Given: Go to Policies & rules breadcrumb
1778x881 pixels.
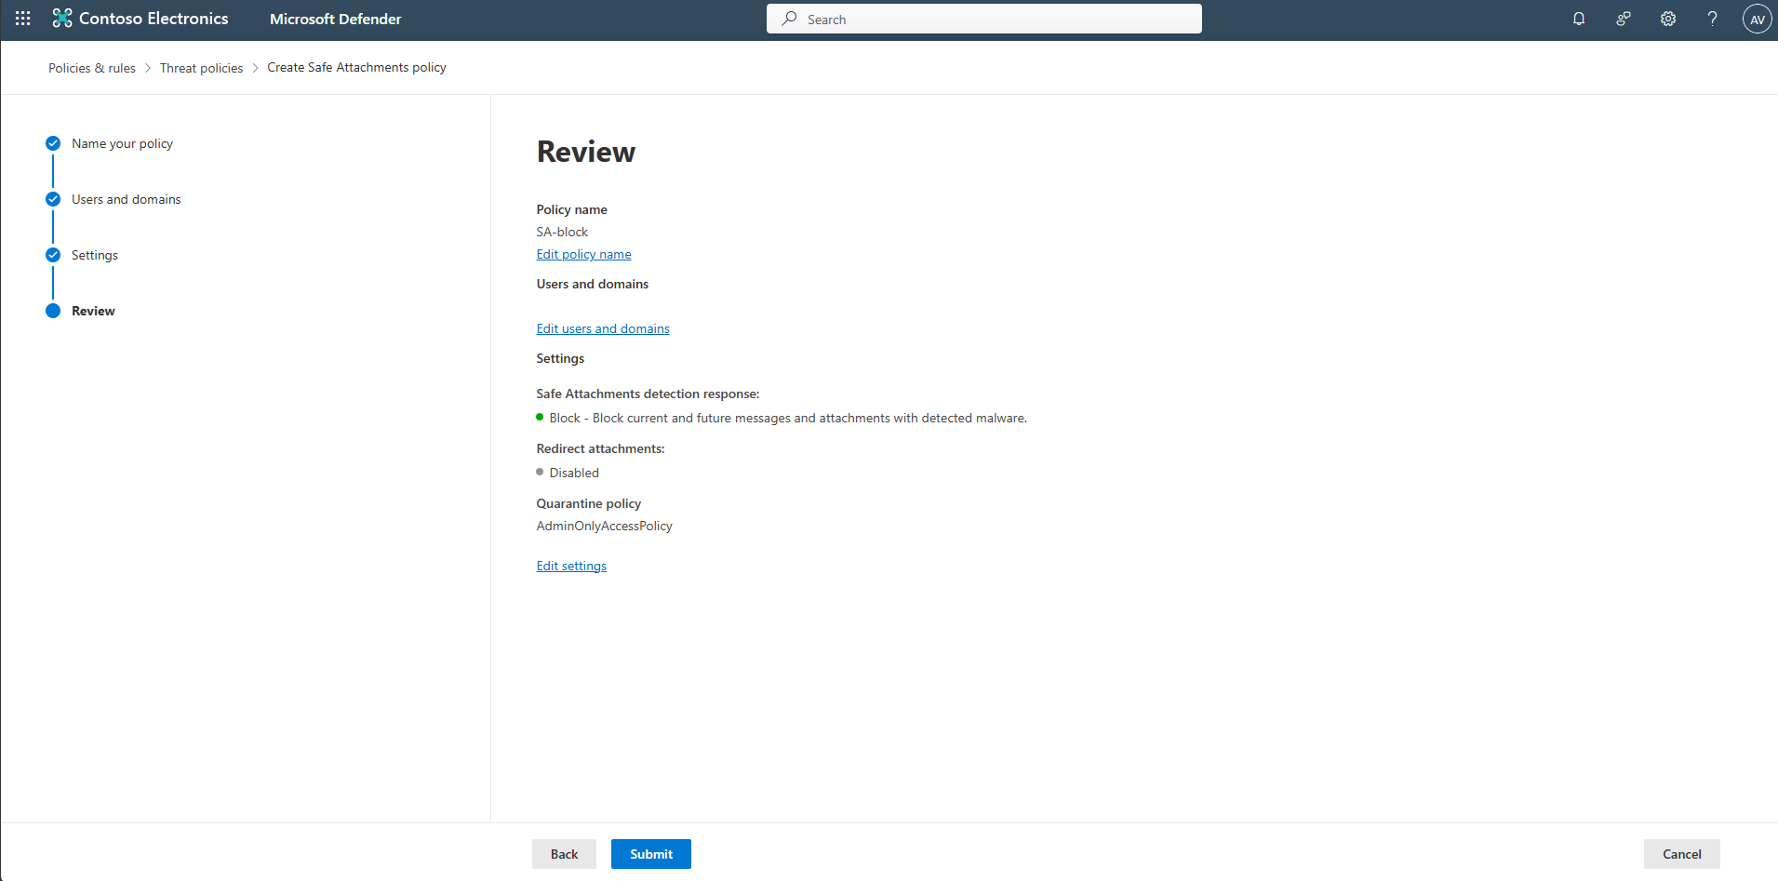Looking at the screenshot, I should tap(92, 68).
